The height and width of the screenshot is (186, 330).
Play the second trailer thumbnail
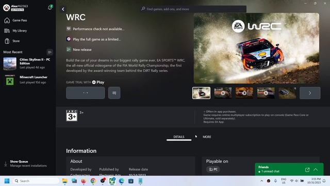[223, 93]
